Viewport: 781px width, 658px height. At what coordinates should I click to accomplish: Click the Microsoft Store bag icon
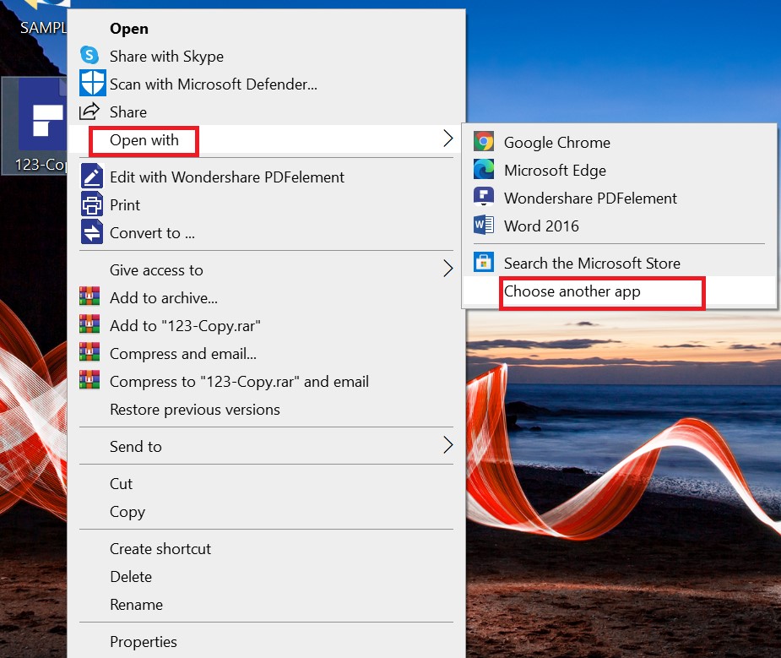click(484, 263)
